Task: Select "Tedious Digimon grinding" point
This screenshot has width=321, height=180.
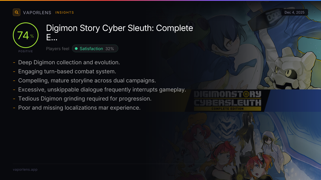Action: 85,99
